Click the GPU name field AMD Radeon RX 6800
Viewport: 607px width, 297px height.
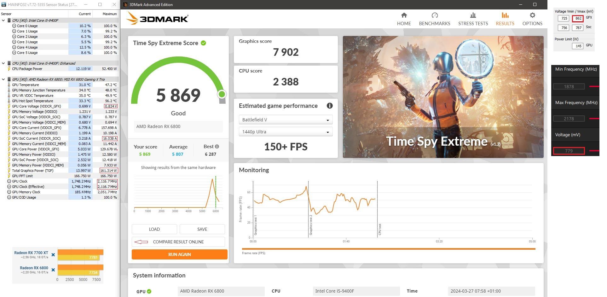point(221,291)
